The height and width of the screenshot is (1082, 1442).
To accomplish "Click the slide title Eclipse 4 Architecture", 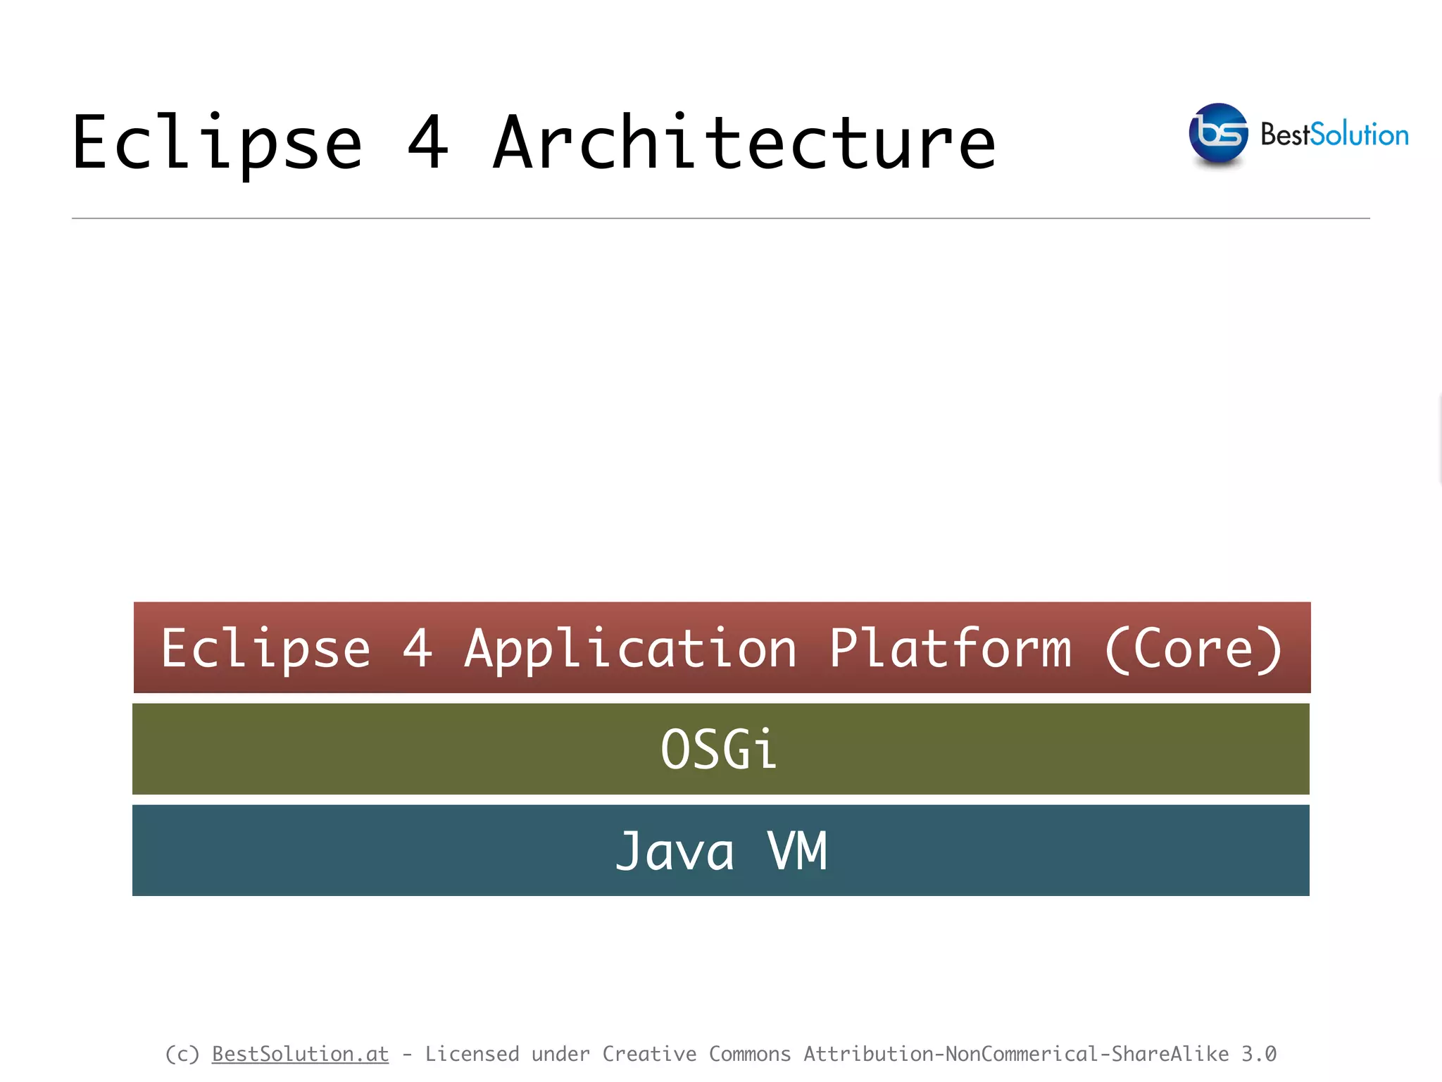I will [533, 143].
